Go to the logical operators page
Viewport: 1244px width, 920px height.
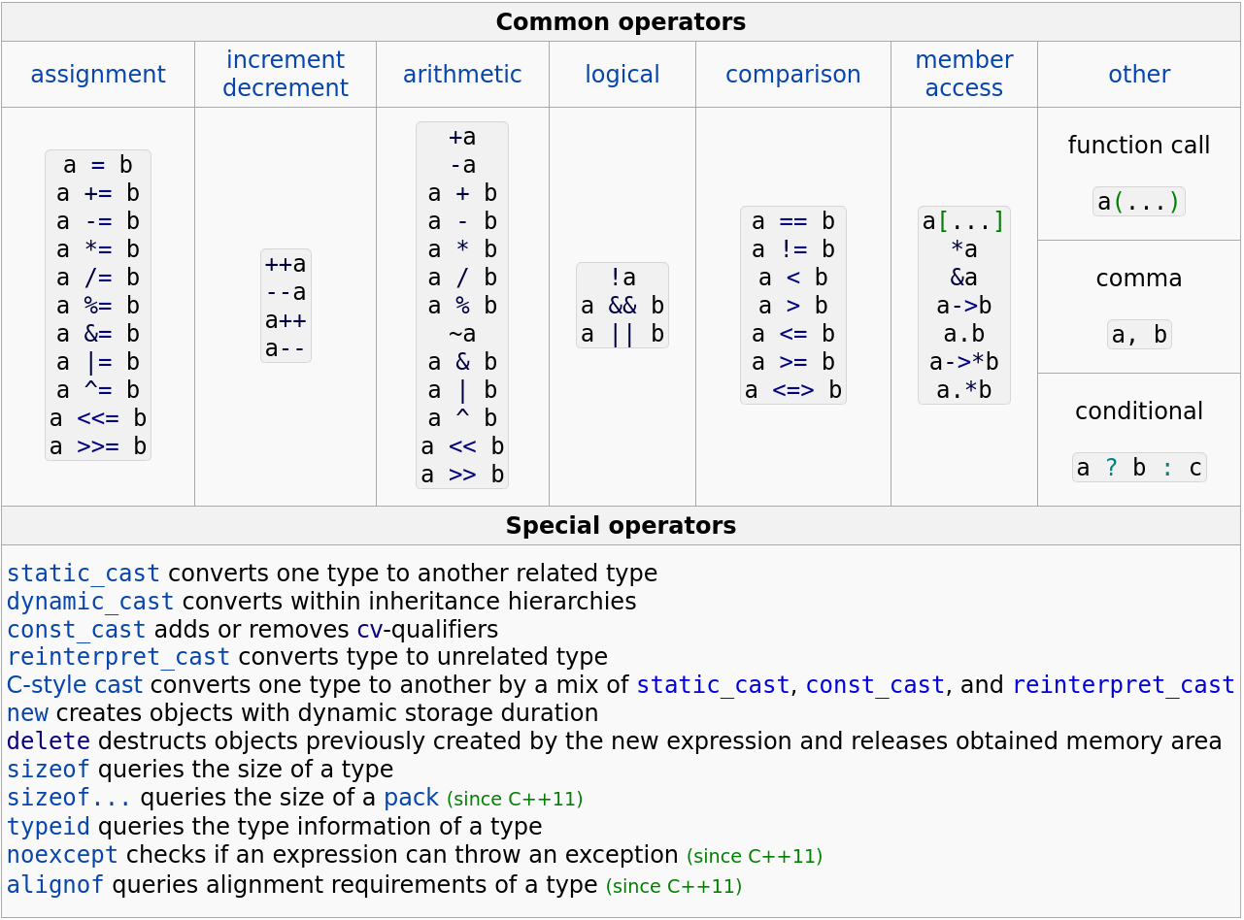622,74
